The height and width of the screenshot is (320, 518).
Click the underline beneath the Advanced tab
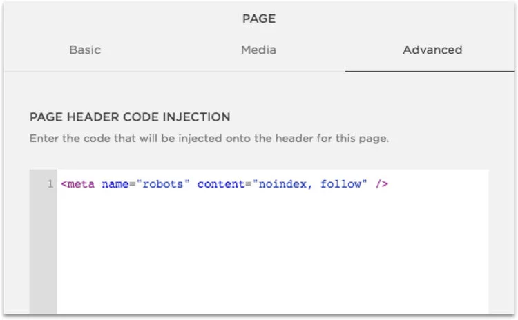tap(430, 71)
